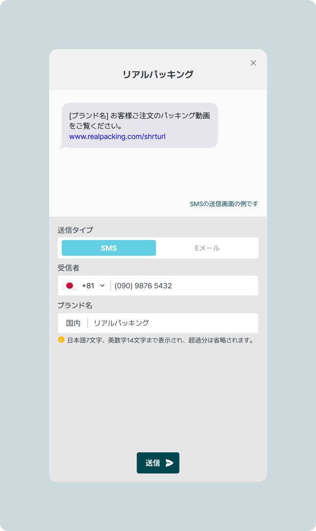Click the paper plane send icon
This screenshot has height=531, width=316.
[170, 463]
